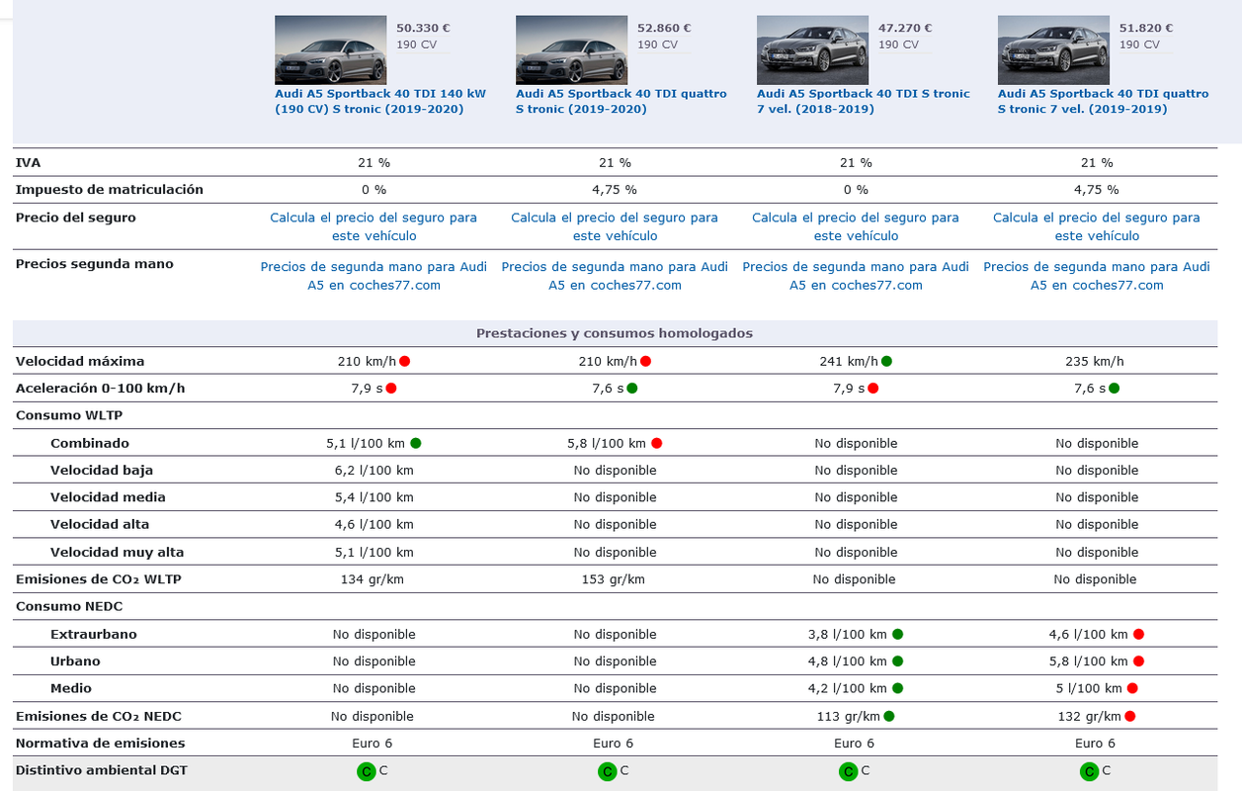Viewport: 1242px width, 791px height.
Task: Open the car photo next to 52.860 €
Action: tap(572, 49)
